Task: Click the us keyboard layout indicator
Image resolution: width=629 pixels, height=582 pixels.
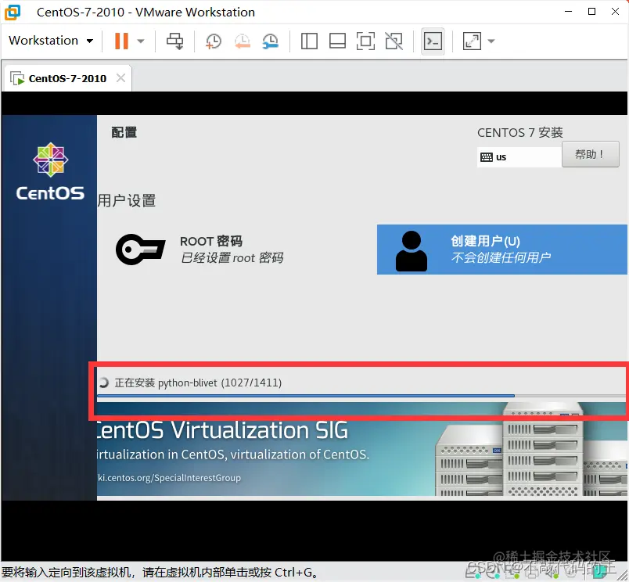Action: [x=519, y=156]
